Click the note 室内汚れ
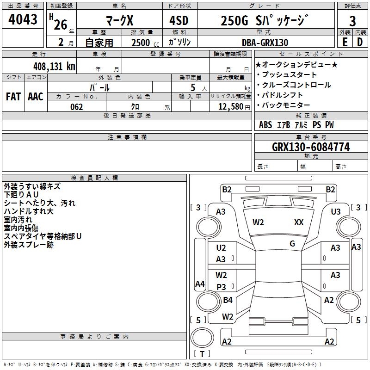This screenshot has width=370, height=370. point(18,219)
